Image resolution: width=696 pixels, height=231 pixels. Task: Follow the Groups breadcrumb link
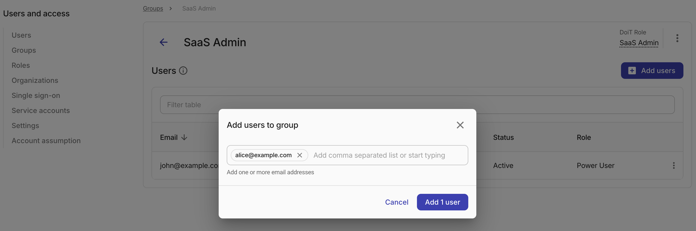pos(153,8)
